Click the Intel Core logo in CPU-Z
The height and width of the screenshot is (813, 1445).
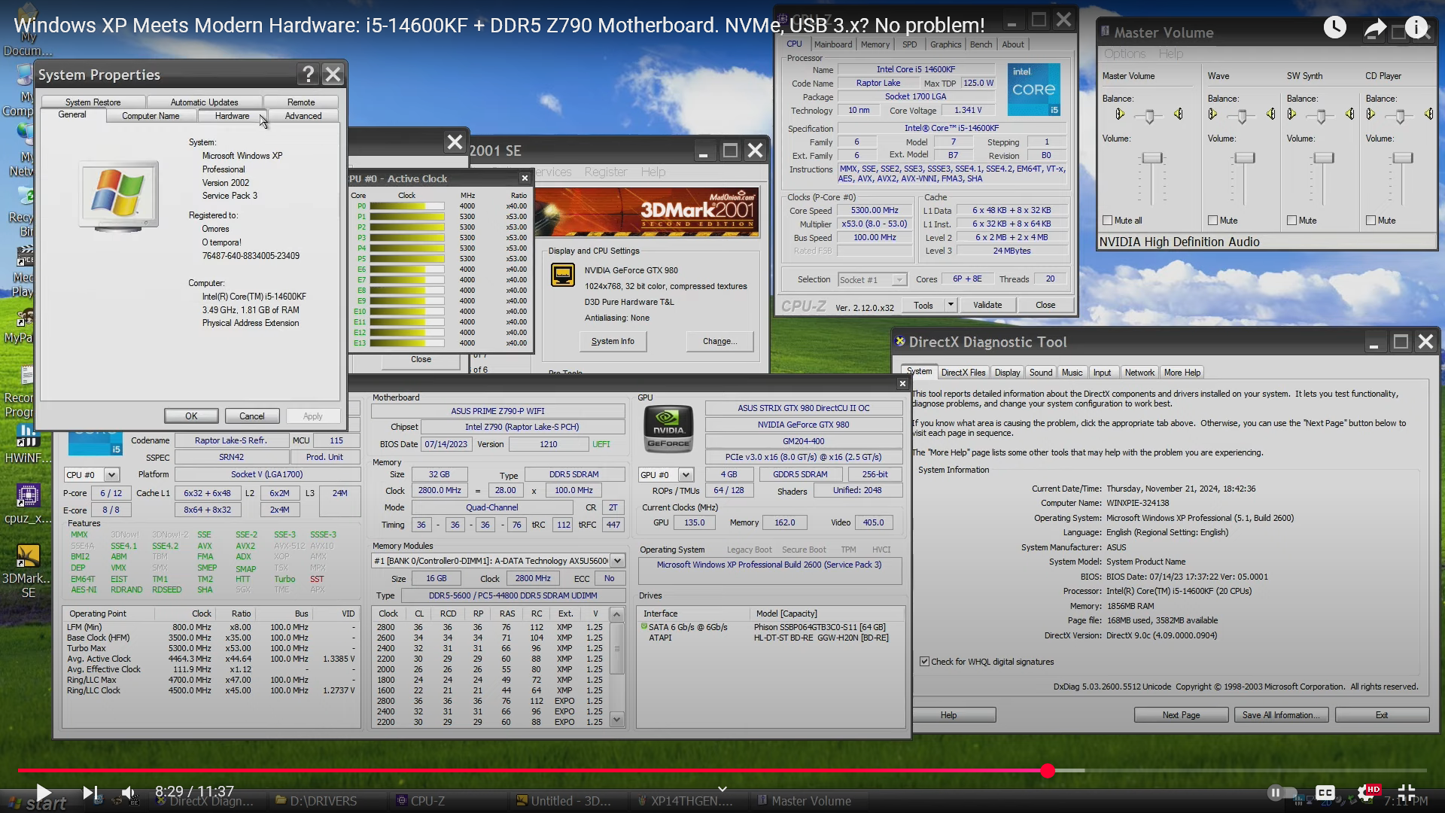(x=1034, y=89)
